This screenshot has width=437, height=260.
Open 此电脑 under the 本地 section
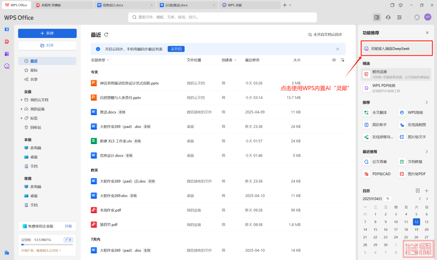click(x=33, y=148)
